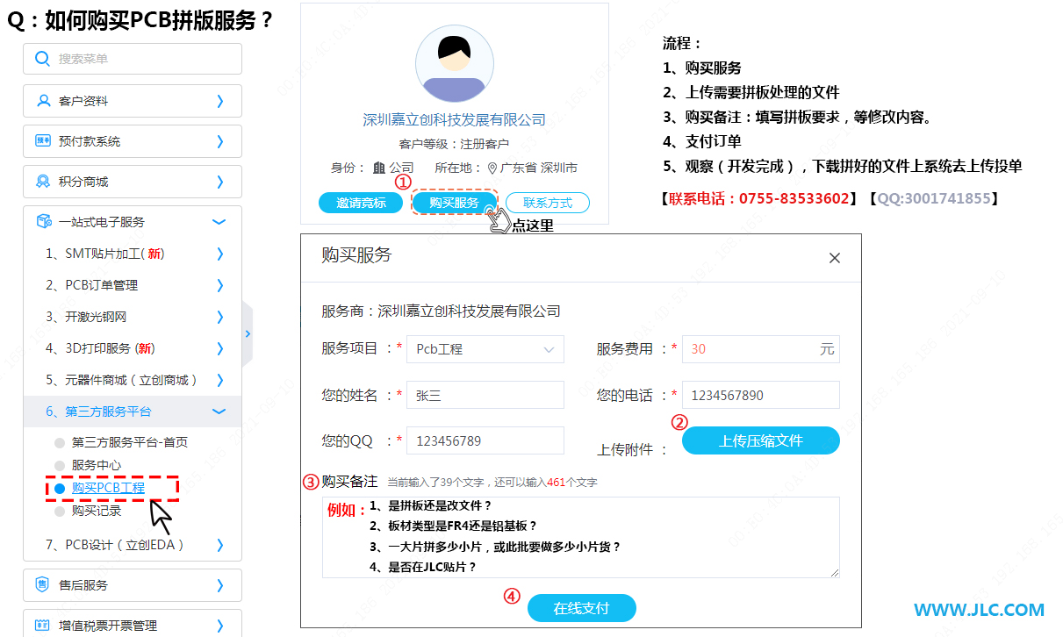Click the 您的QQ input field
1063x637 pixels.
pos(485,440)
